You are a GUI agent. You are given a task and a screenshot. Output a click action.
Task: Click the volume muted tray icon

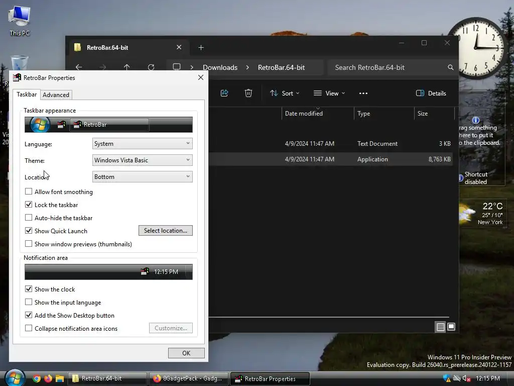[x=466, y=378]
